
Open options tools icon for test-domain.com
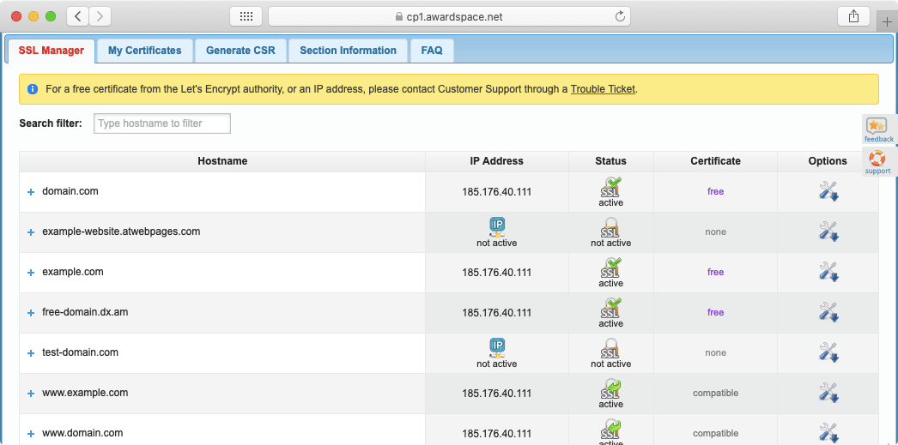[828, 352]
